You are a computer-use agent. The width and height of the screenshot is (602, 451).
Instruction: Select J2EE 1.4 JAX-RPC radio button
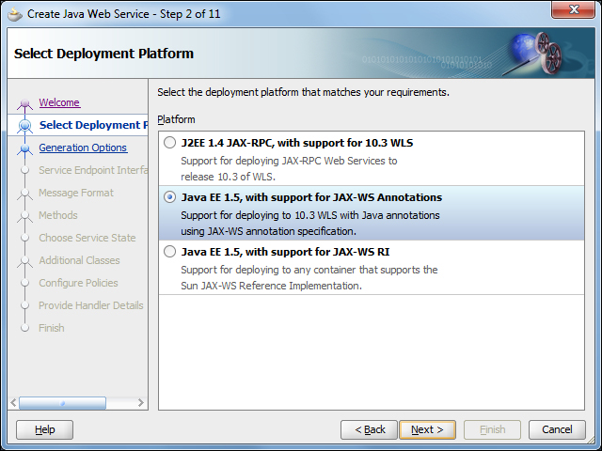click(x=169, y=144)
